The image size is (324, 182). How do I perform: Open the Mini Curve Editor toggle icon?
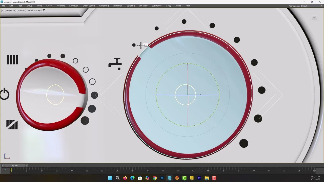tap(5, 170)
